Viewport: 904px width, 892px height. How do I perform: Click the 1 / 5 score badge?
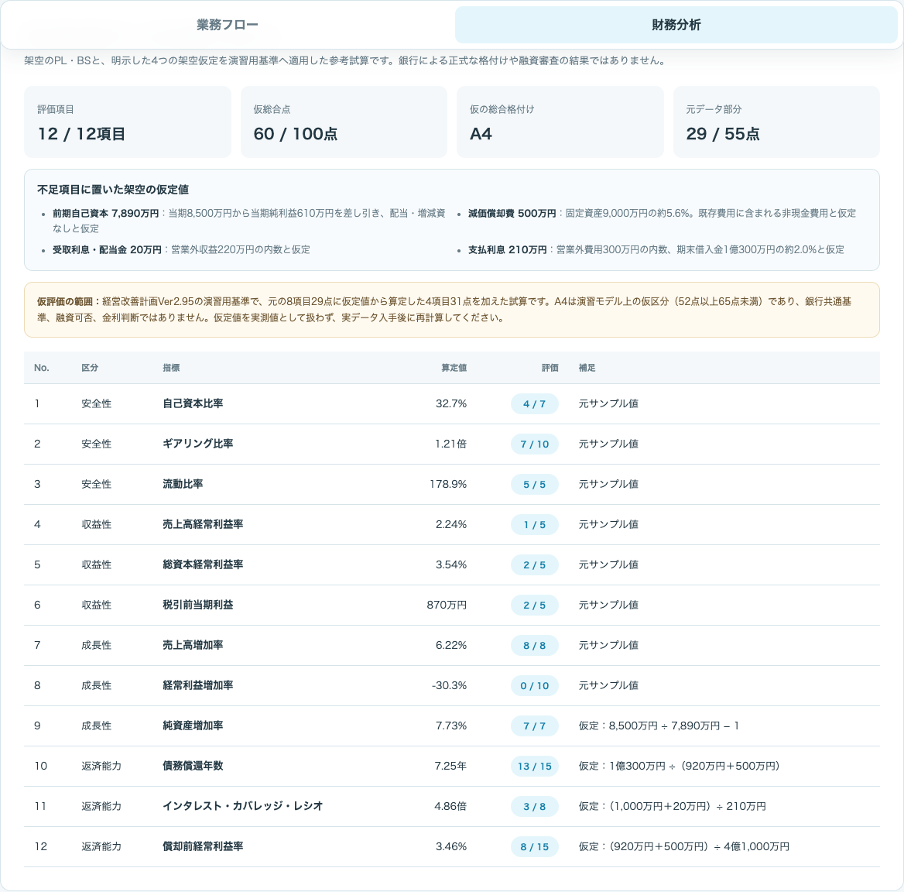(x=535, y=525)
